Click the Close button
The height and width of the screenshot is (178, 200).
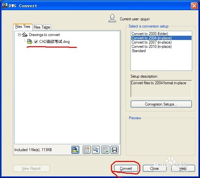click(155, 168)
